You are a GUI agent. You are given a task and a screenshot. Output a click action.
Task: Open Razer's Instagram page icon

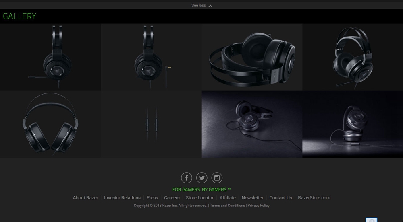(x=217, y=178)
